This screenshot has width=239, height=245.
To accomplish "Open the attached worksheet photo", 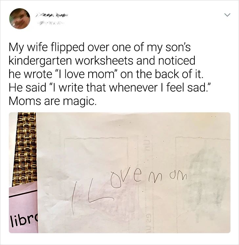I will pyautogui.click(x=119, y=173).
